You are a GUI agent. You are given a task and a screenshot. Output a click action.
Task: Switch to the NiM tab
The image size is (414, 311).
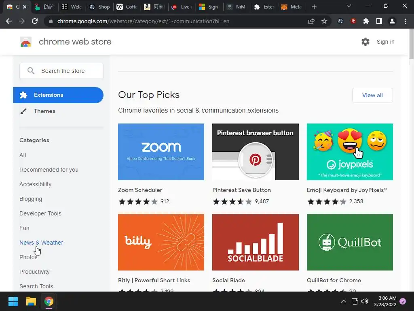[x=236, y=7]
